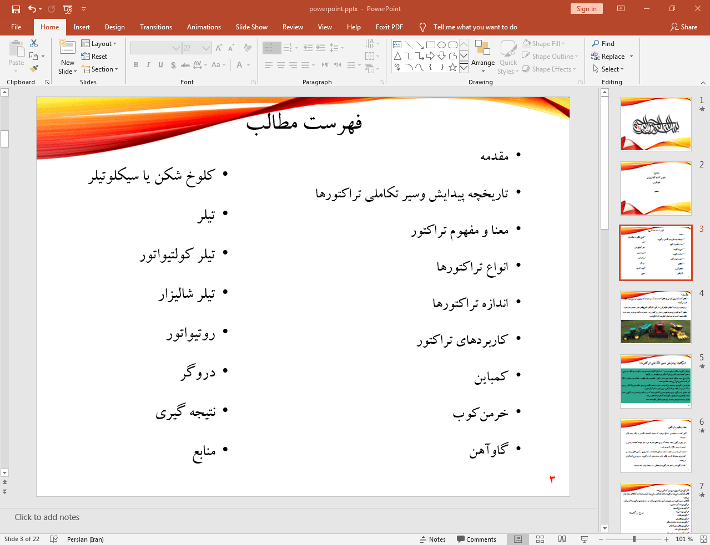Select the Cut scissors icon
The image size is (710, 545).
[34, 43]
